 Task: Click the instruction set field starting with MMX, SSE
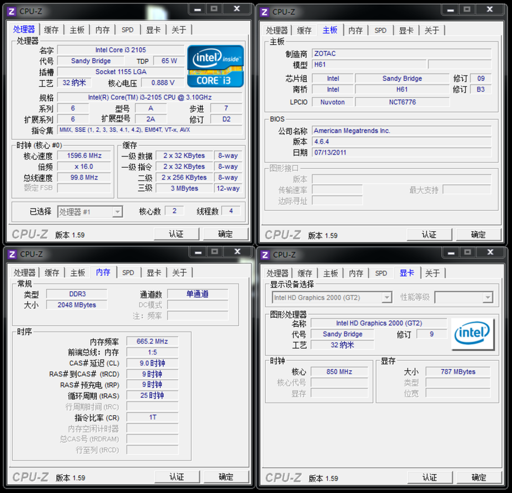[x=150, y=130]
